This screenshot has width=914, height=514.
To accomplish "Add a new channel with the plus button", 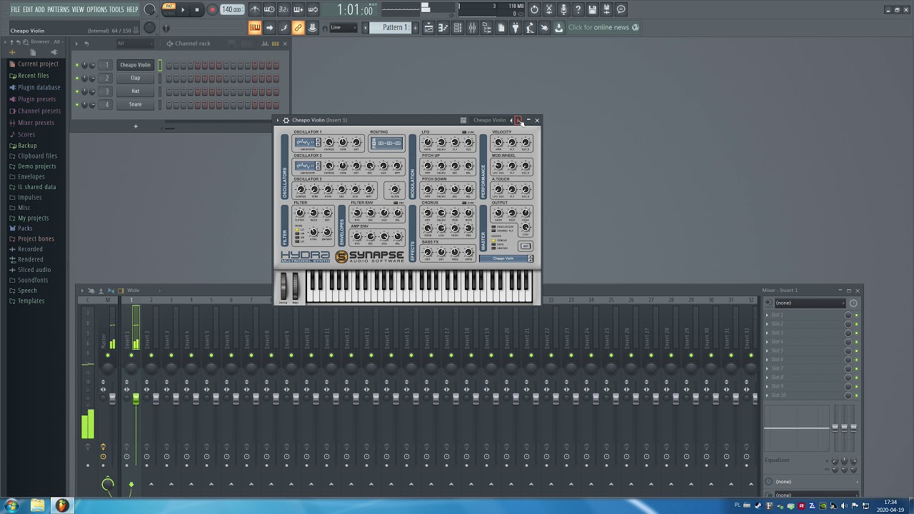I will [135, 126].
